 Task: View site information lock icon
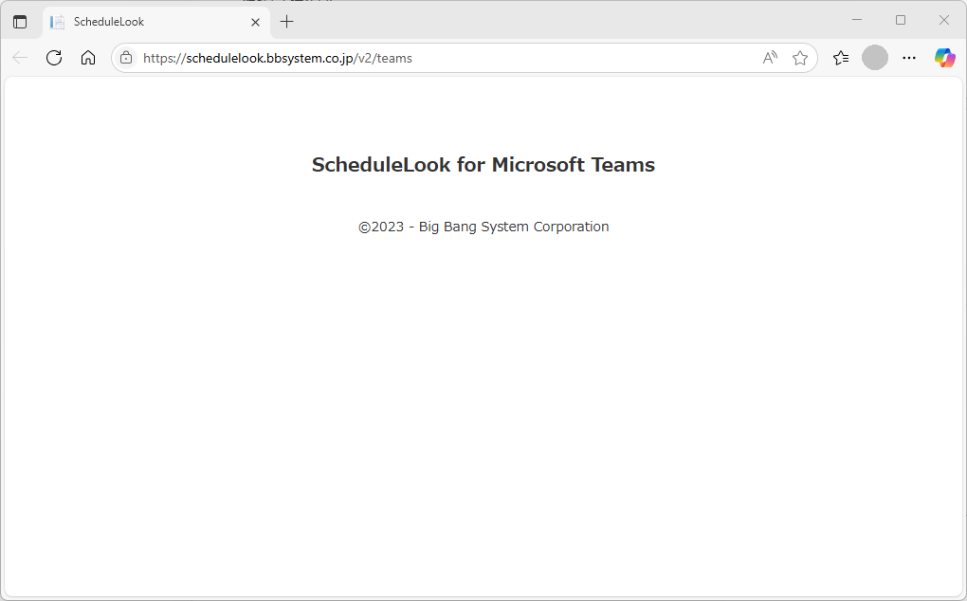pos(126,58)
